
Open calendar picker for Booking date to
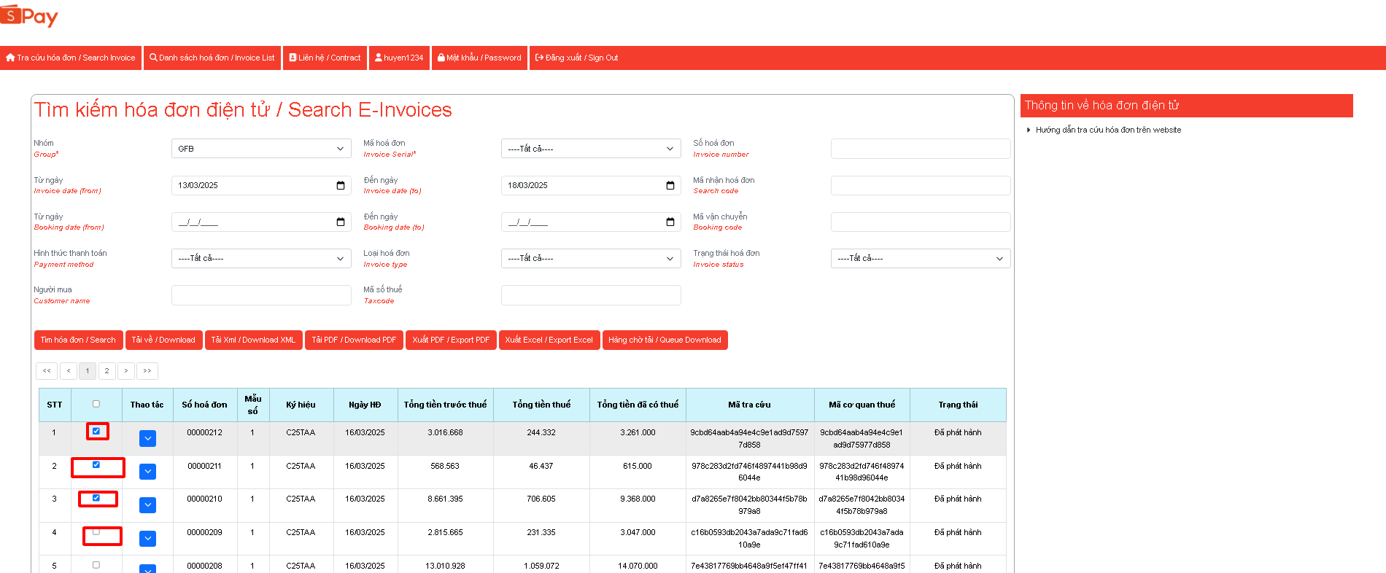(670, 222)
